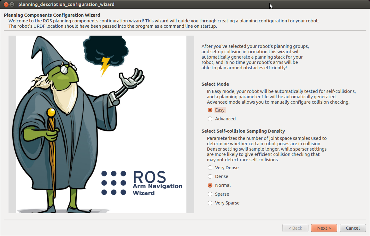Click the gold knob on the wizard's staff
Screen dimensions: 370x236
tap(51, 112)
